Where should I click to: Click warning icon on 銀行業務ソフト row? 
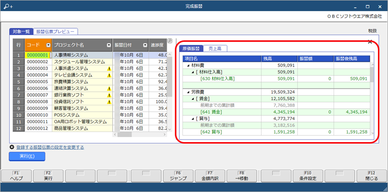tap(109, 95)
